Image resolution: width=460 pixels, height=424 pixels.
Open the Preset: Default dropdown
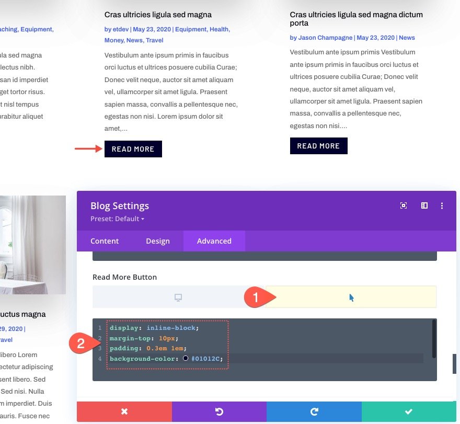coord(117,219)
